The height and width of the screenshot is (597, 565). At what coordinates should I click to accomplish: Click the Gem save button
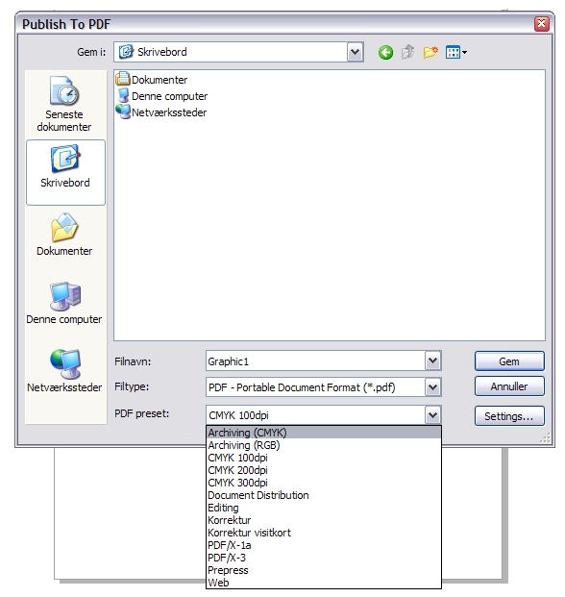509,361
